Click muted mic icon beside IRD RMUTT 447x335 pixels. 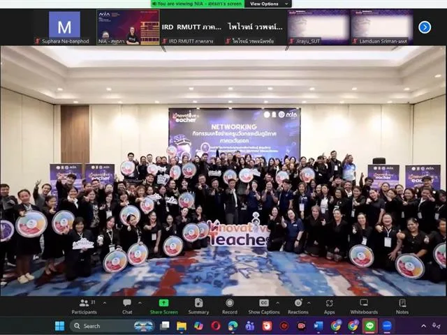point(165,41)
